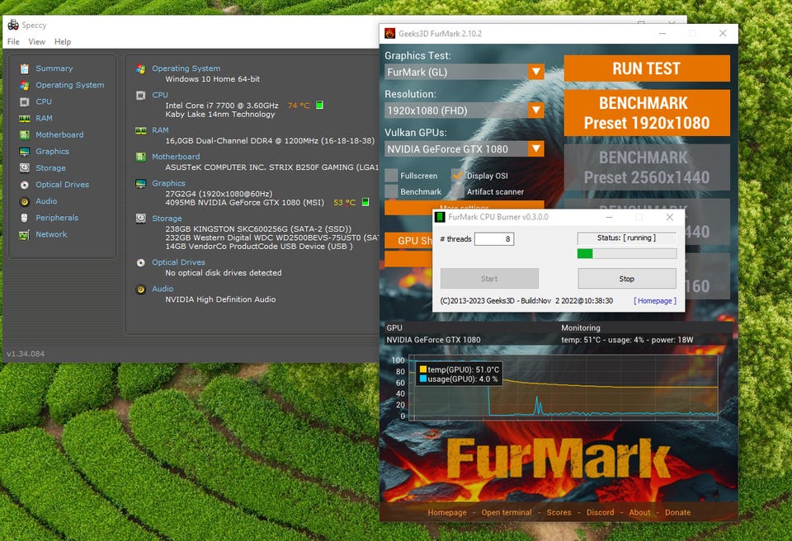Viewport: 792px width, 541px height.
Task: Open the Resolution dropdown arrow
Action: [x=536, y=111]
